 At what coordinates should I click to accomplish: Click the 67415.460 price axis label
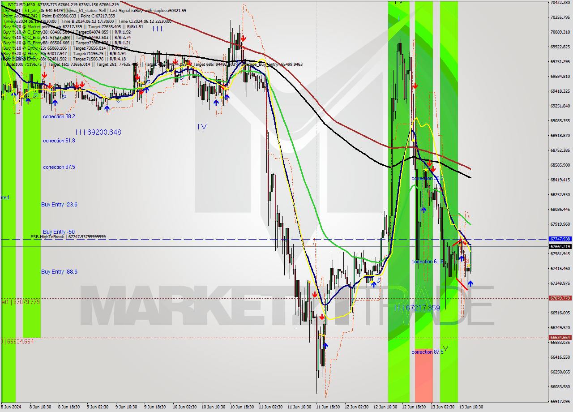click(560, 268)
